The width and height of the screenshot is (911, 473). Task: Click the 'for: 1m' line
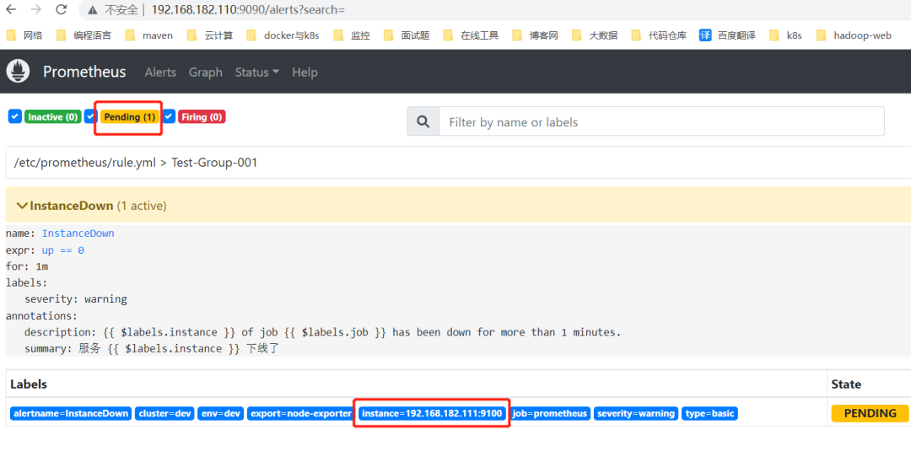(x=27, y=266)
